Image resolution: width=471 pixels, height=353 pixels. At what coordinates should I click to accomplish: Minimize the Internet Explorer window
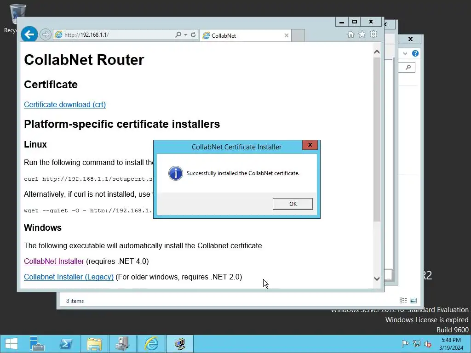tap(342, 22)
